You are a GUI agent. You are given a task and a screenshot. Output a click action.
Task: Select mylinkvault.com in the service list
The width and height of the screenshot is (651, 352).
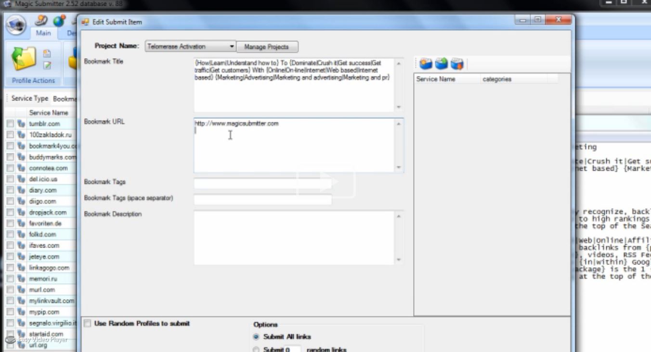coord(52,301)
